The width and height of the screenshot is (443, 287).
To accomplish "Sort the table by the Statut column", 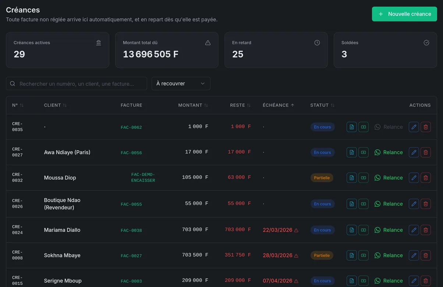I will [322, 105].
